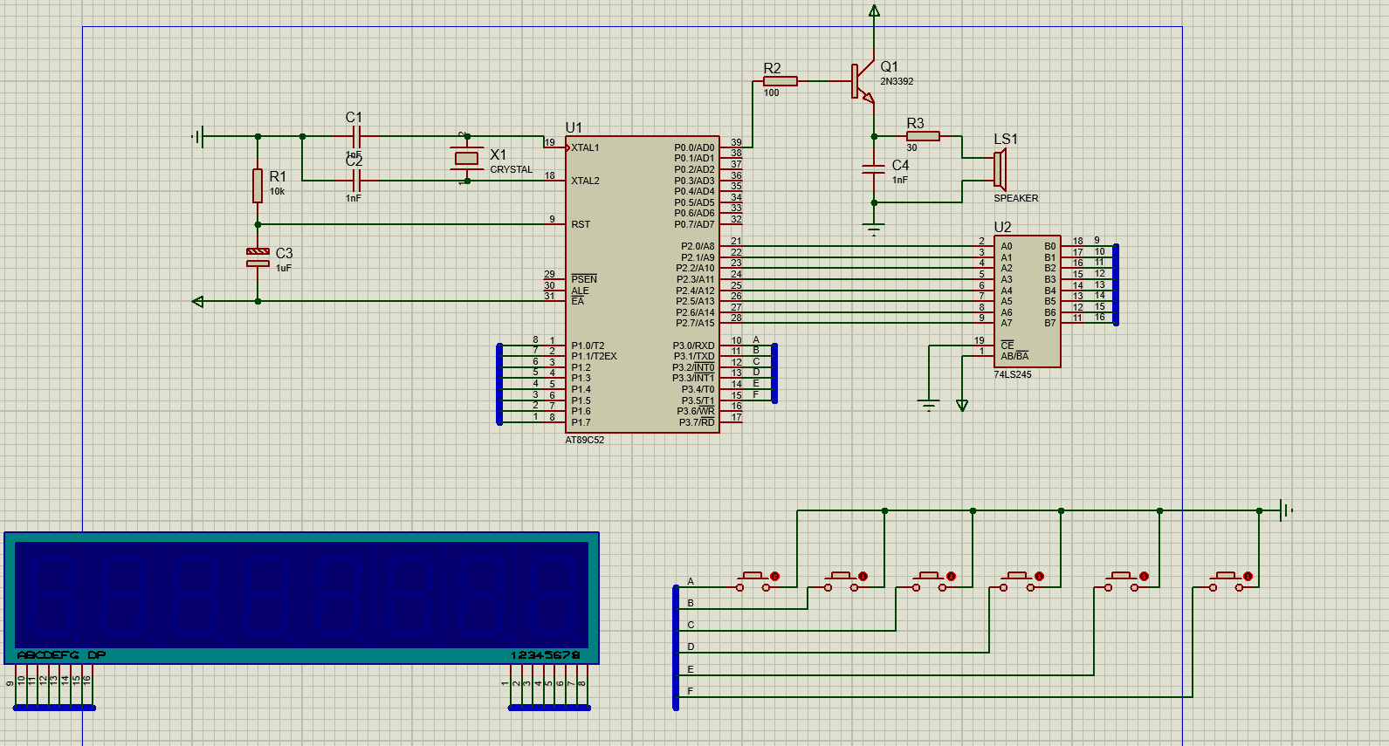Select push button wired to net B
The image size is (1389, 746).
click(842, 581)
